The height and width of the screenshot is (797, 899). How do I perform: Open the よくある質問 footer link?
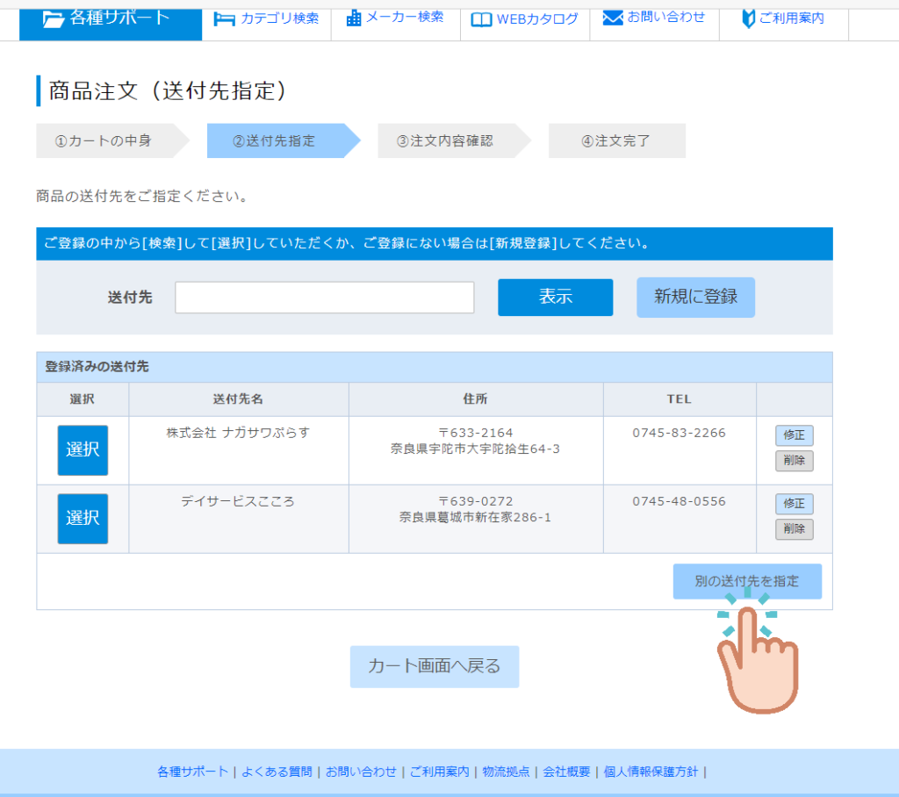pyautogui.click(x=277, y=772)
